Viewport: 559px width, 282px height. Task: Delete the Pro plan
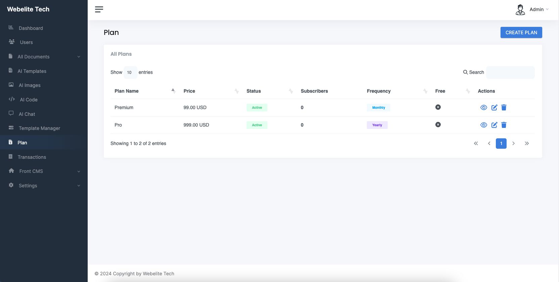point(504,125)
